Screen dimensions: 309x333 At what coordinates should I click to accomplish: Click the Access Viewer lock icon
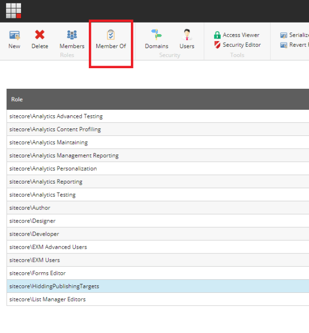pos(217,35)
